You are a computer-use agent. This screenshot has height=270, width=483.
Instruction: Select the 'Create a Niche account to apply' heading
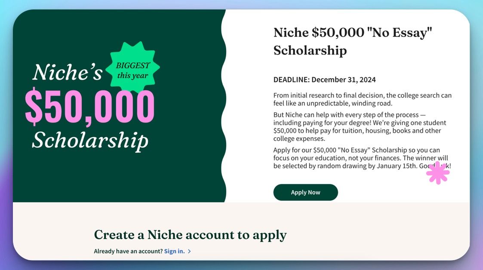point(190,235)
